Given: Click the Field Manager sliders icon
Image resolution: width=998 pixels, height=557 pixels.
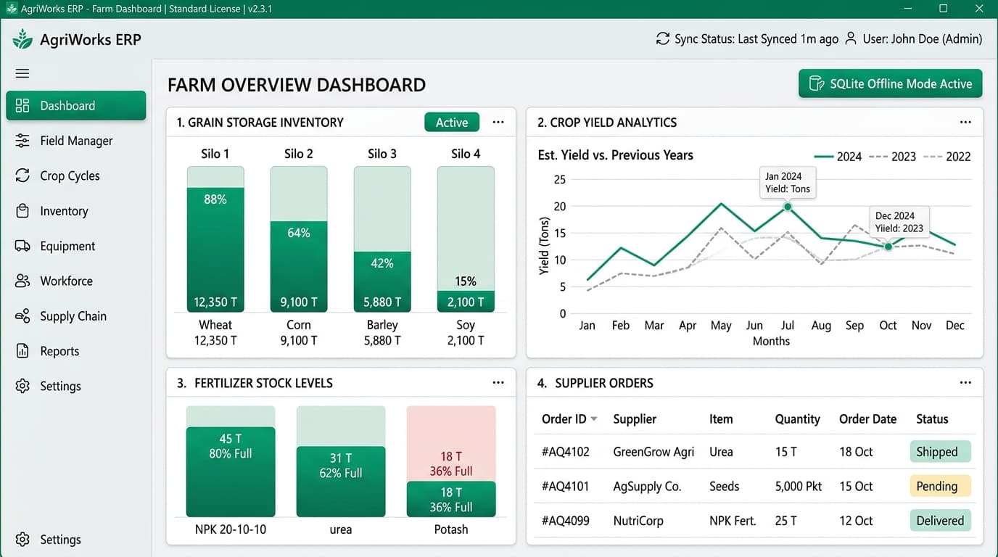Looking at the screenshot, I should [22, 141].
